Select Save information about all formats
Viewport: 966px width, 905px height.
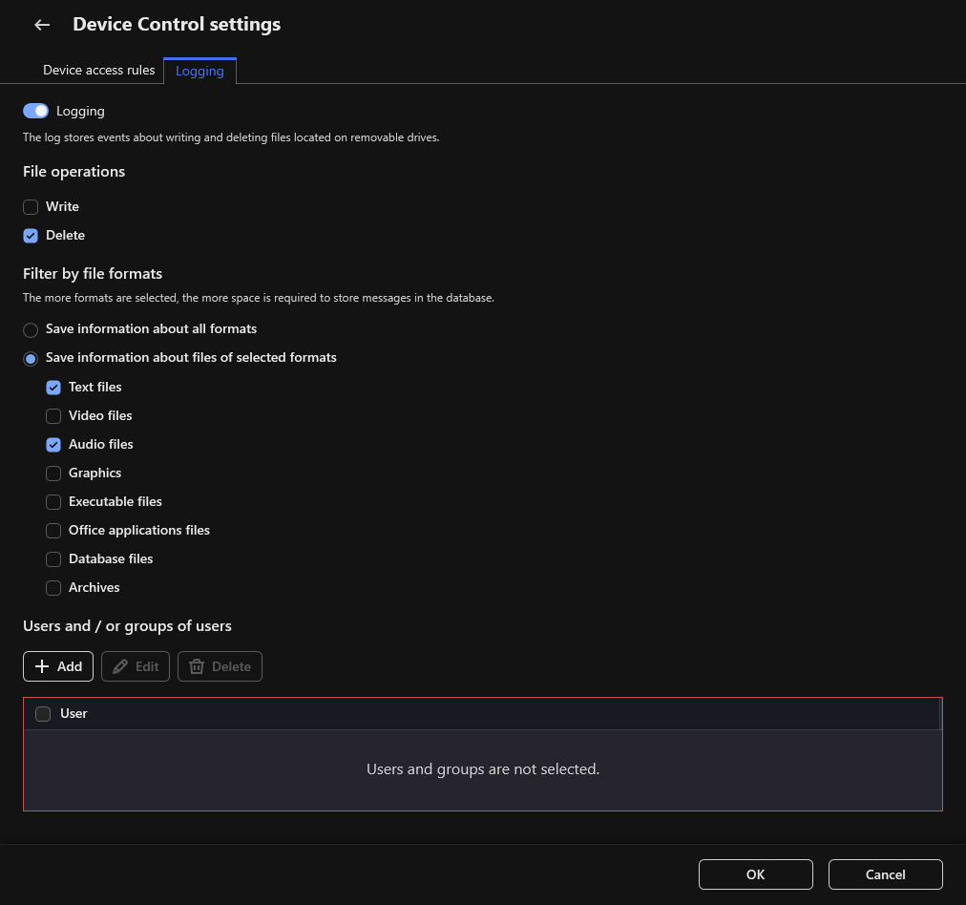point(30,329)
